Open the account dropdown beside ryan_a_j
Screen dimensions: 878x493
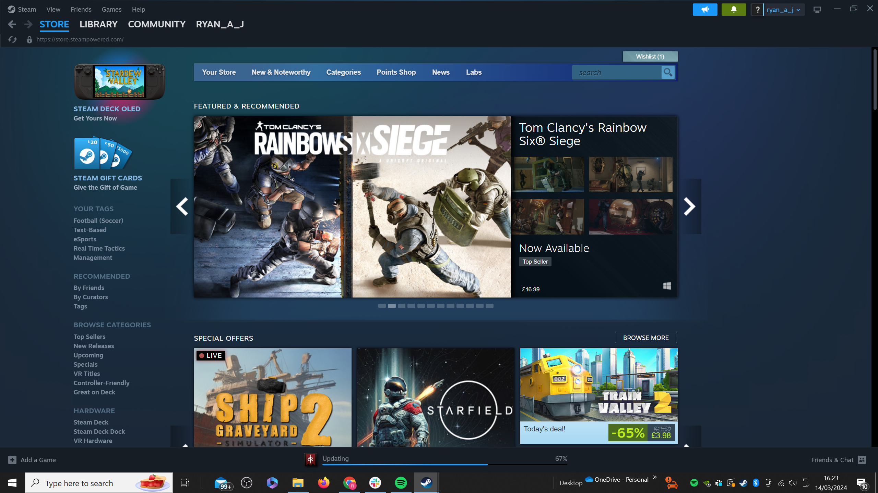799,9
